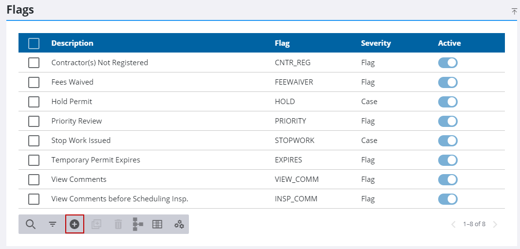Click the trash delete icon
This screenshot has width=520, height=249.
(118, 224)
